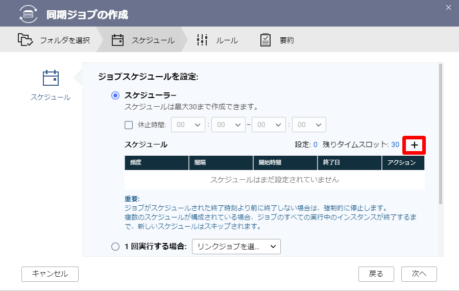
Task: Click the folder selection step icon
Action: [25, 40]
